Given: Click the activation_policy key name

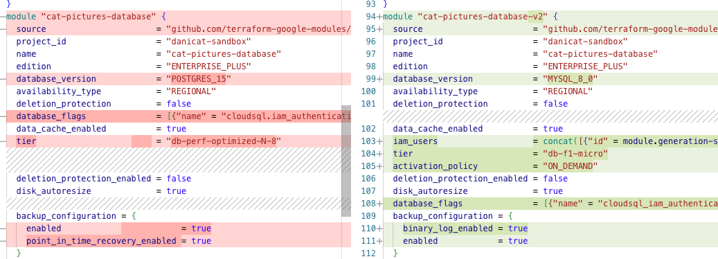Looking at the screenshot, I should [x=435, y=166].
